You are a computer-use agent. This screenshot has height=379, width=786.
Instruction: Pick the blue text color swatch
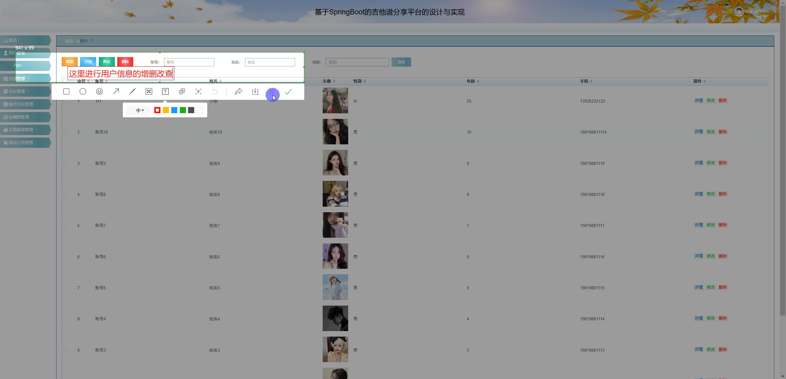coord(174,110)
